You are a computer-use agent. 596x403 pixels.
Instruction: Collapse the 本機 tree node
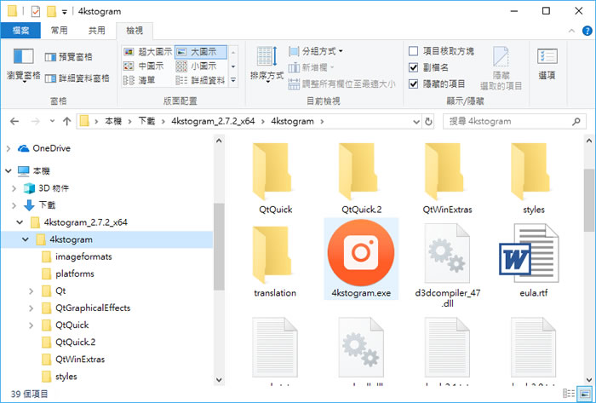(9, 171)
